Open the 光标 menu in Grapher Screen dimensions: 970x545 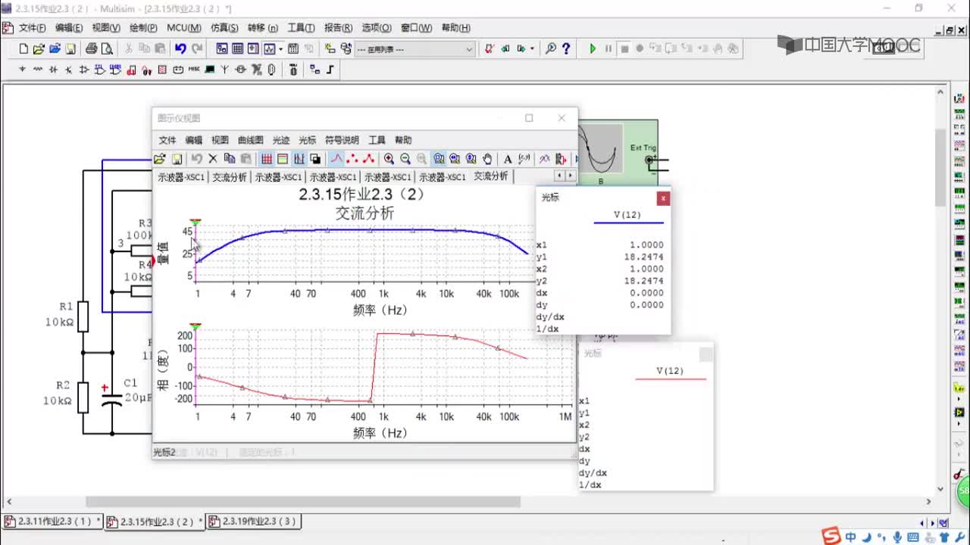(x=307, y=140)
